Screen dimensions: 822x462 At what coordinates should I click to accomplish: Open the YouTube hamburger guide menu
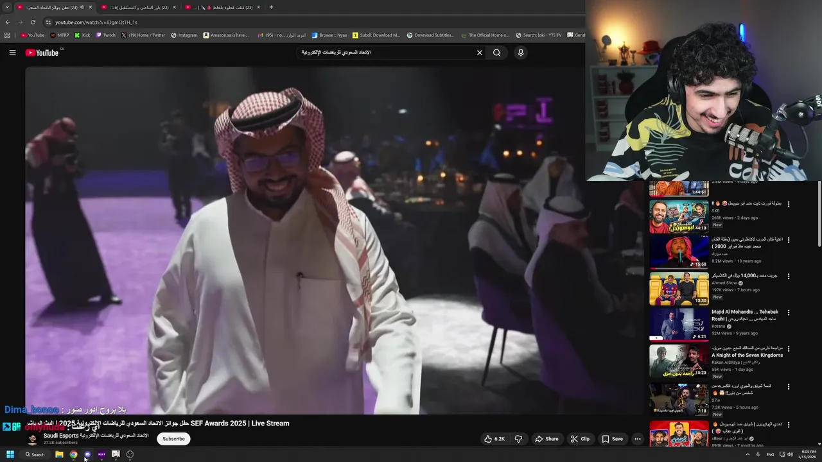click(x=12, y=53)
